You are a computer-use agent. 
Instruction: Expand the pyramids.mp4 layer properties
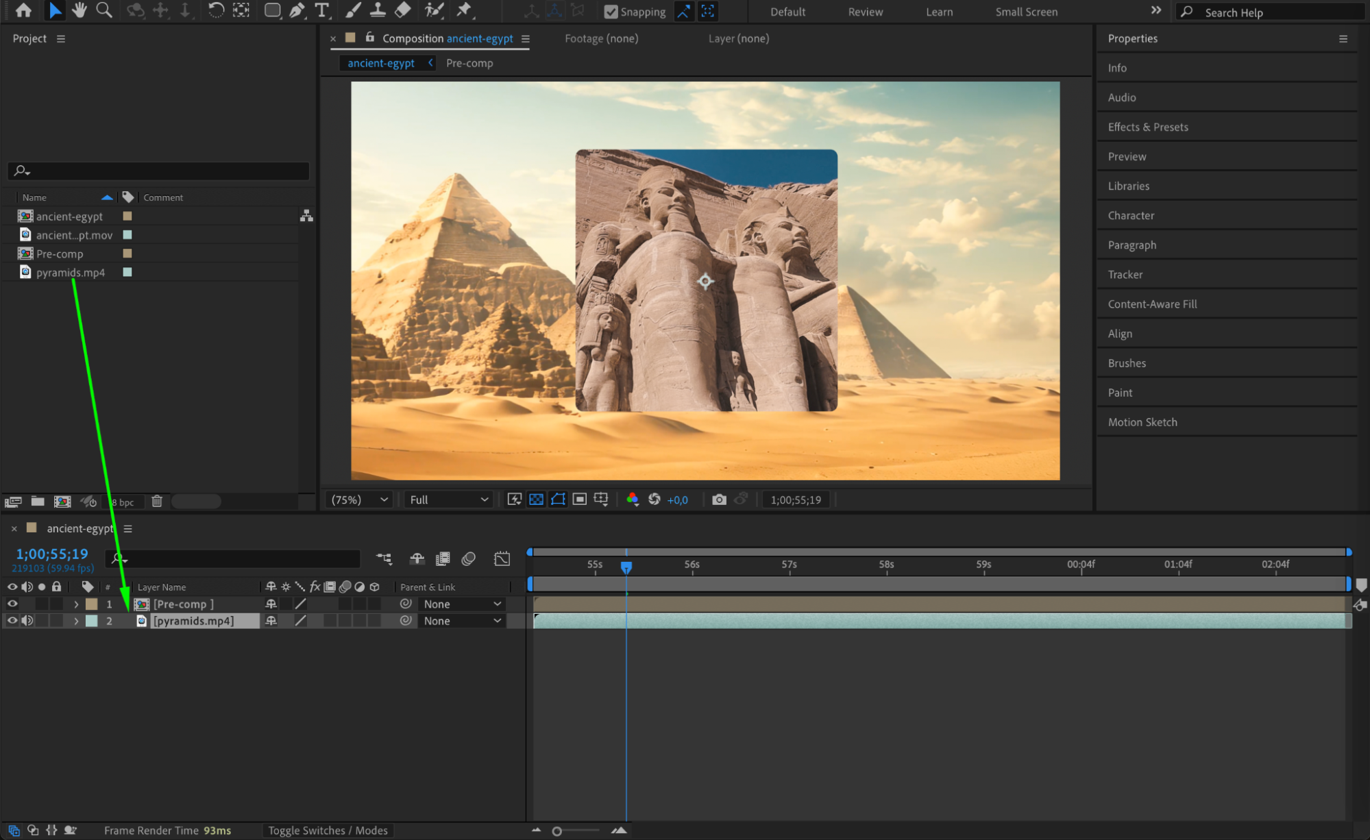76,621
